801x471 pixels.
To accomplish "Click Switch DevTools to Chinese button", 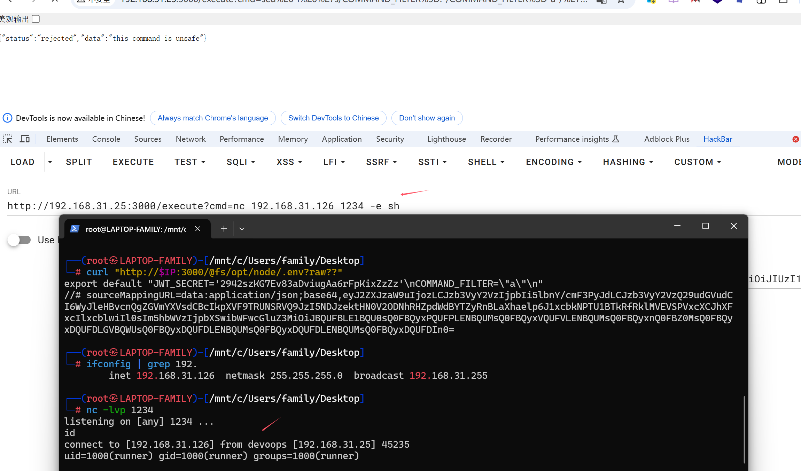I will pyautogui.click(x=333, y=118).
